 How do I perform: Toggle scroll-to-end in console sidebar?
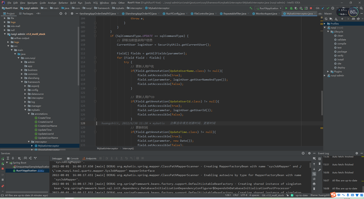[314, 179]
